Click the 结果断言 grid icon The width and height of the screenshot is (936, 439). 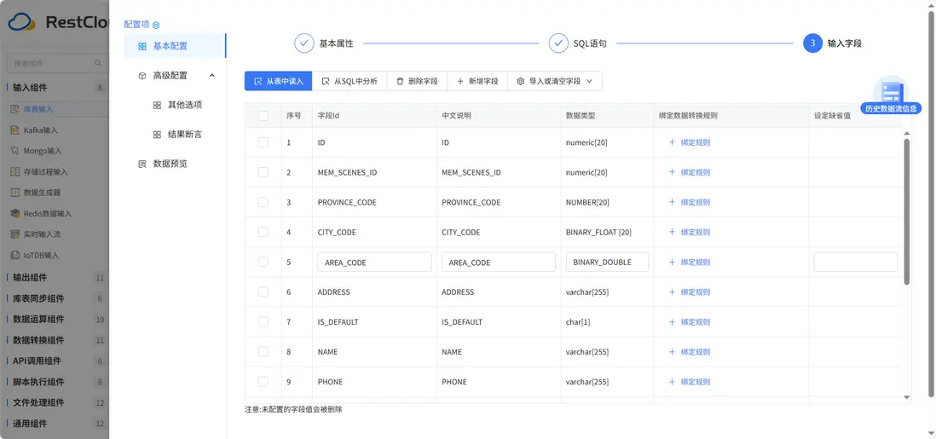pyautogui.click(x=157, y=135)
